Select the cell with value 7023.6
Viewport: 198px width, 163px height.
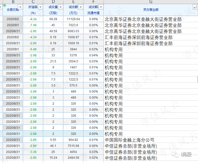[73, 25]
